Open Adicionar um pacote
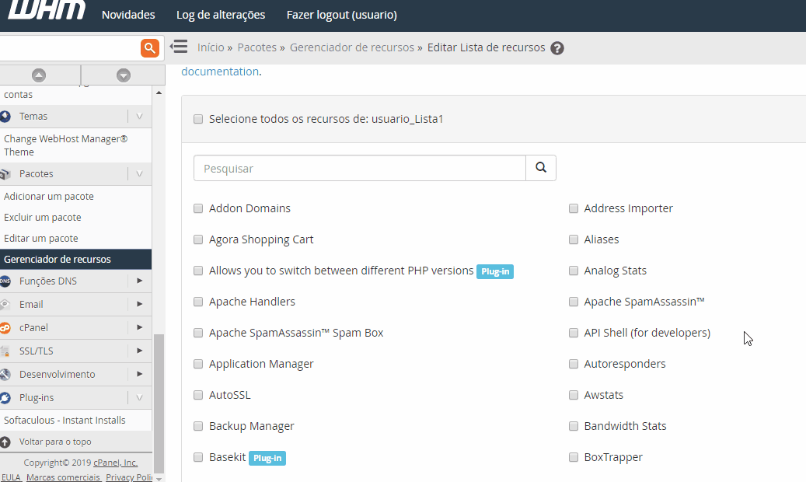 tap(49, 197)
